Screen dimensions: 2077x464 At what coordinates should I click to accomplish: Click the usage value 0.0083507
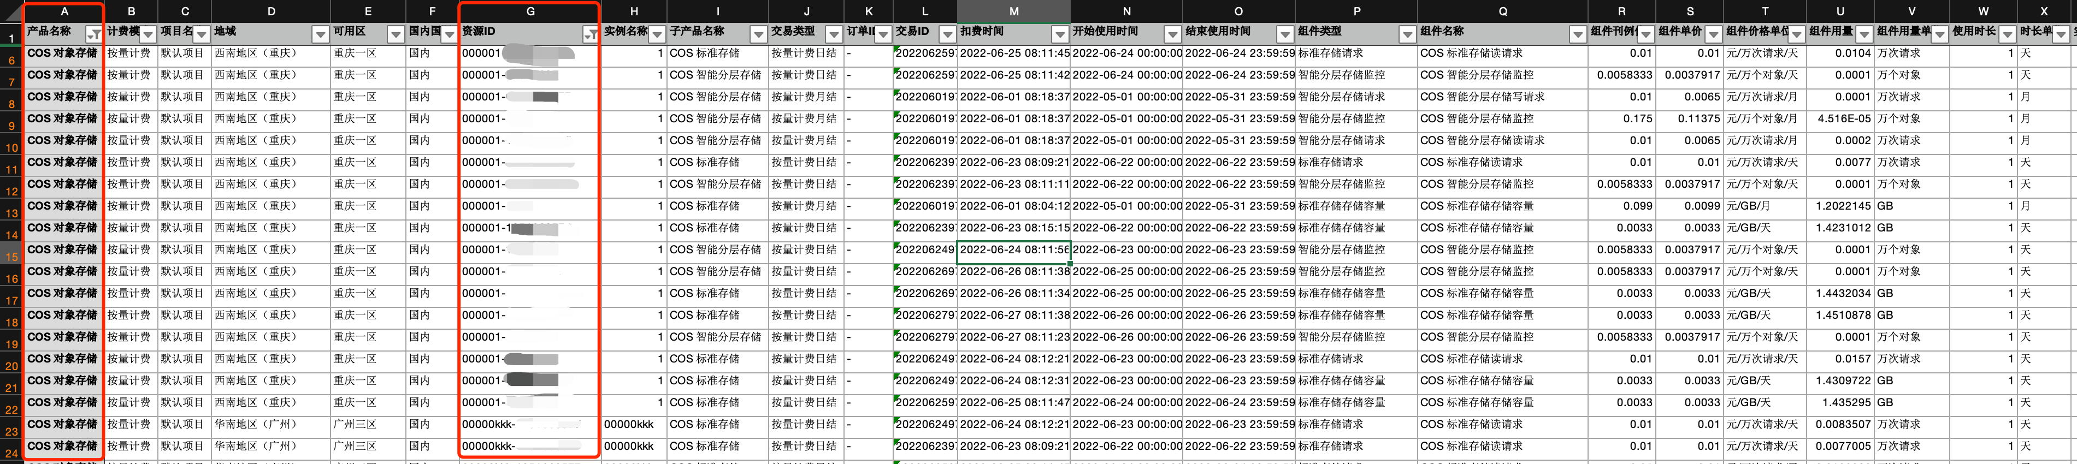click(1843, 425)
